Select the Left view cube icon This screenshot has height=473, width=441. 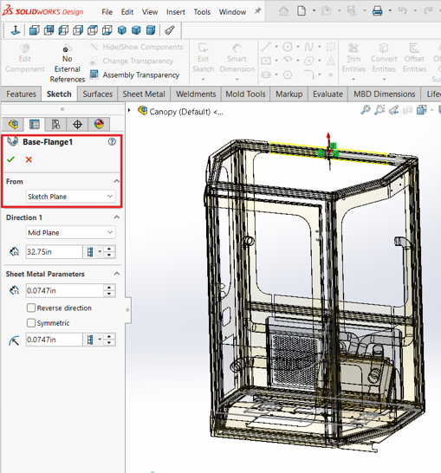tap(63, 30)
